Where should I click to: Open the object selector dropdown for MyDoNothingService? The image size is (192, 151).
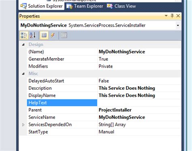point(178,25)
